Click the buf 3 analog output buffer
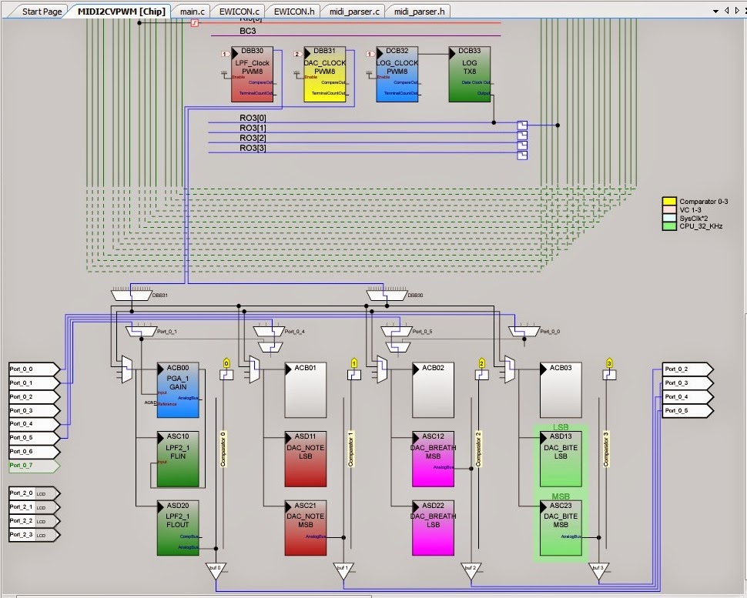The height and width of the screenshot is (598, 747). click(599, 570)
